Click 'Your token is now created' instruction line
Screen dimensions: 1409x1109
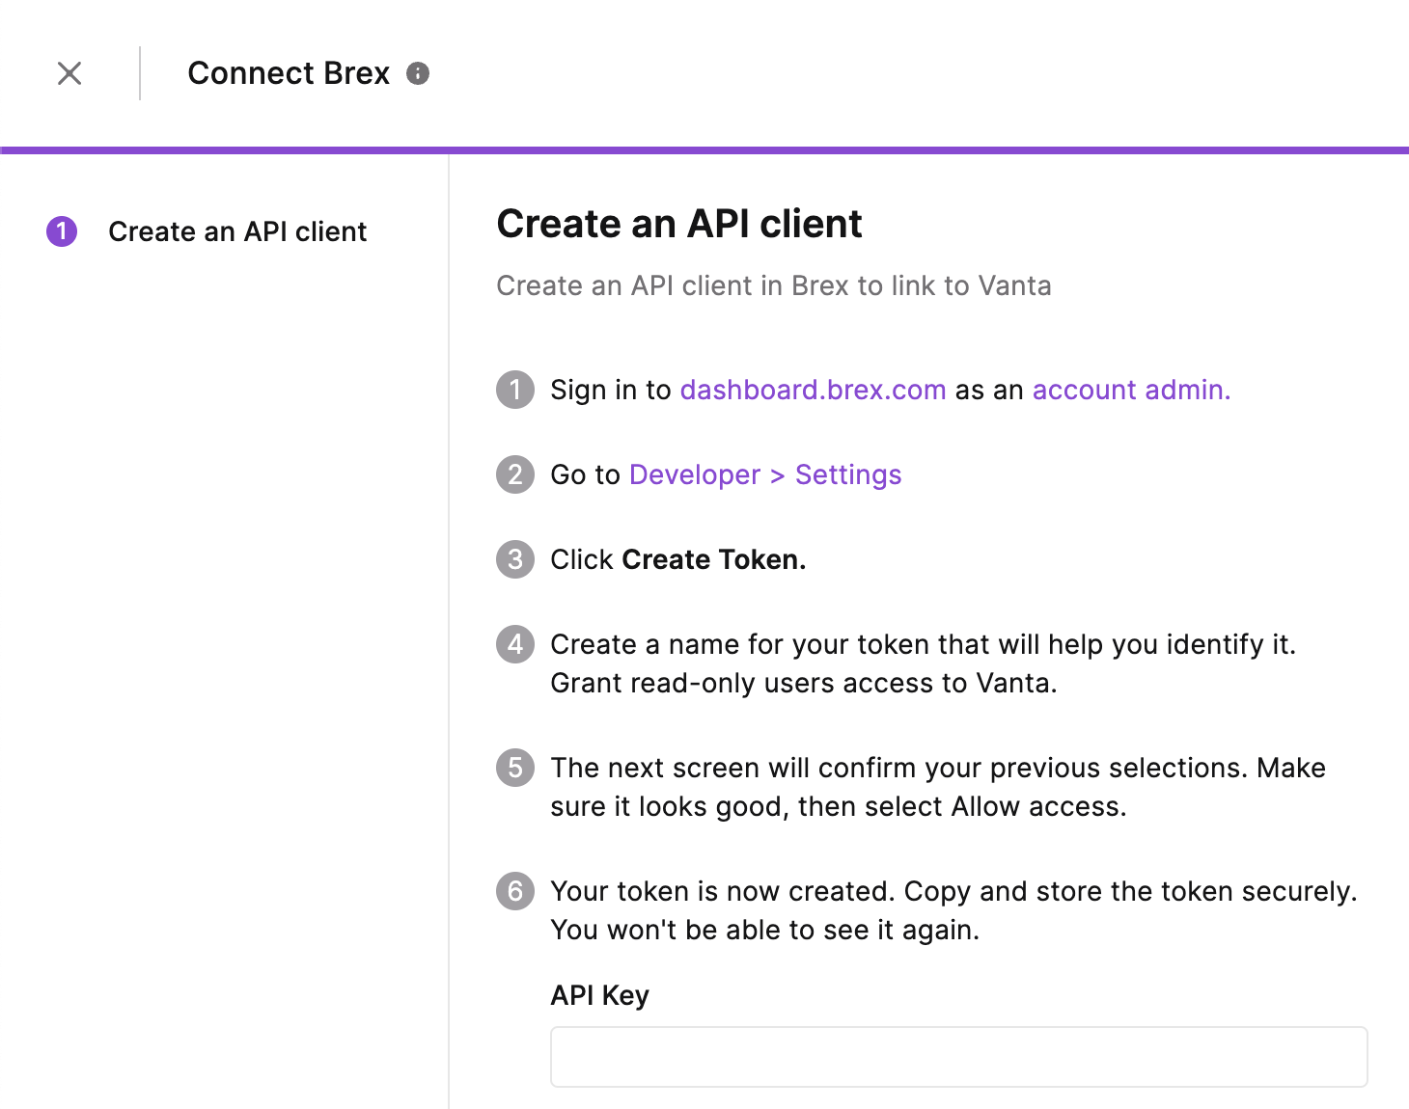[953, 891]
